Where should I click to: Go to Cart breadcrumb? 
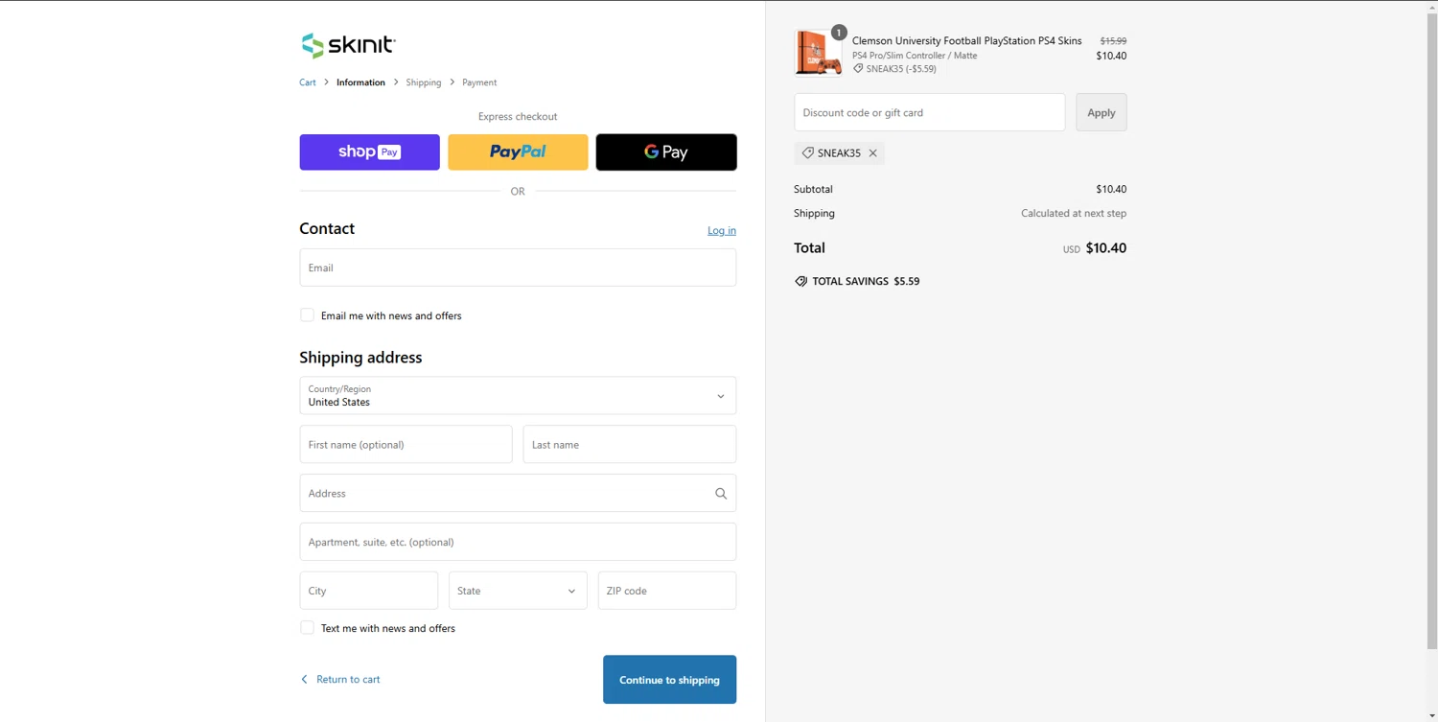point(308,82)
